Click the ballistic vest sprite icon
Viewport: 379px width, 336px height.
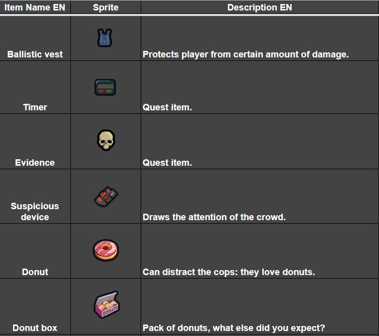tap(105, 38)
